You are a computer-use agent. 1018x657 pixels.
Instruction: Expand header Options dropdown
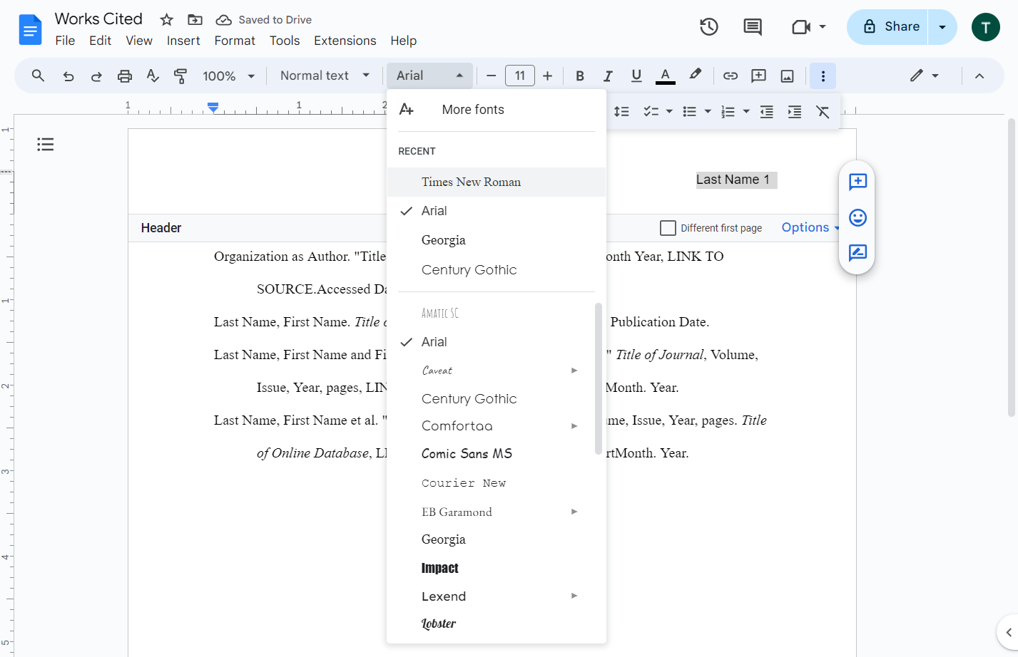click(x=810, y=227)
